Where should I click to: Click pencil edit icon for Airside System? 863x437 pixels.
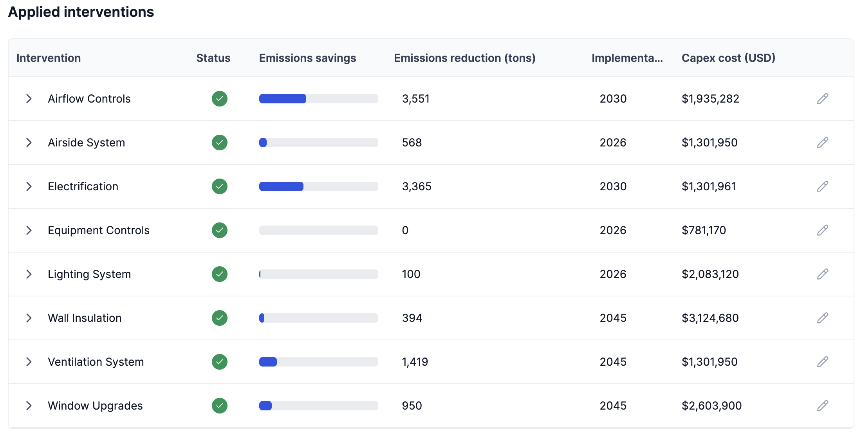pos(822,143)
